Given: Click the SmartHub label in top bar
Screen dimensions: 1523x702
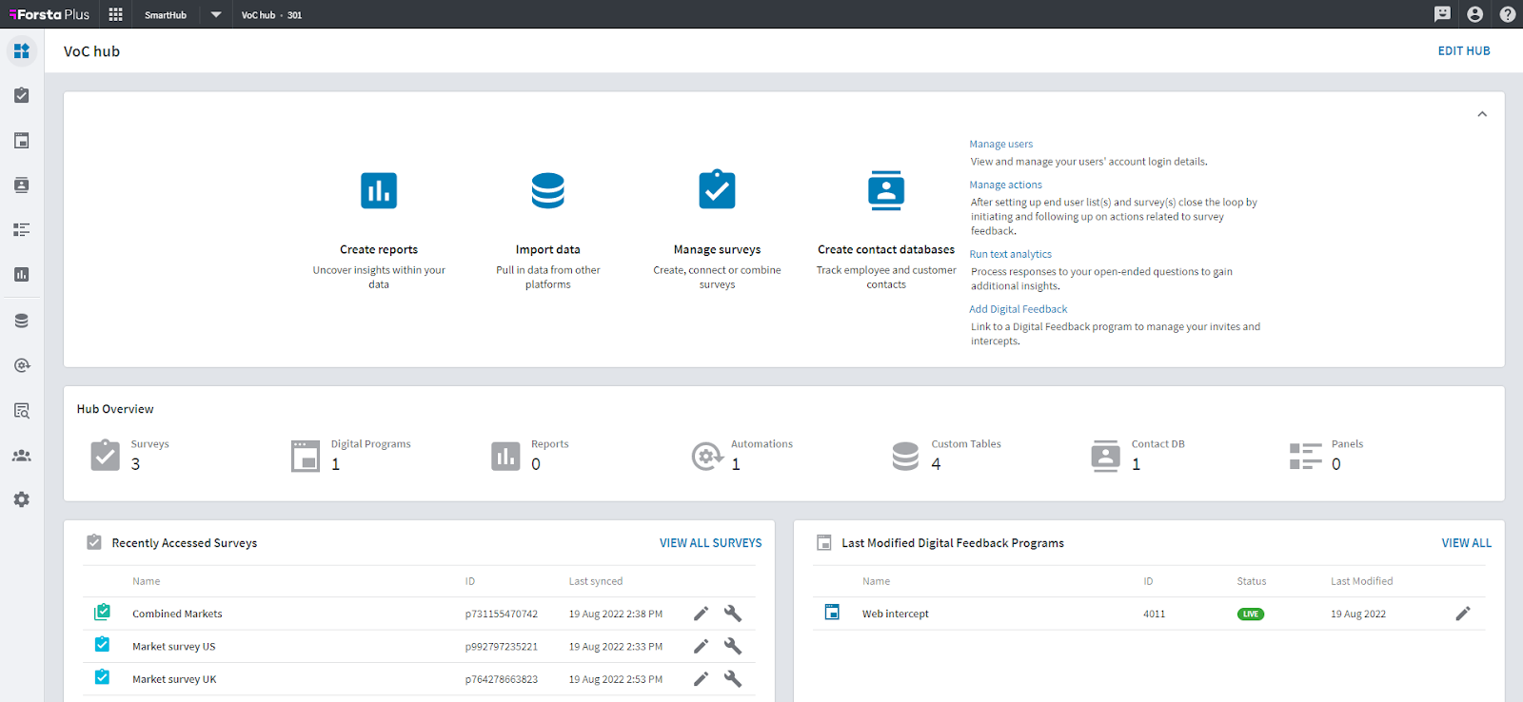Looking at the screenshot, I should (166, 14).
